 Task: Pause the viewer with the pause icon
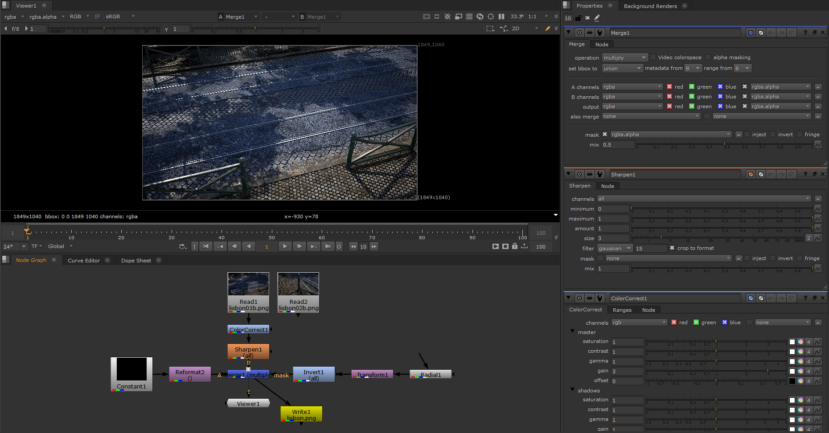[x=501, y=16]
